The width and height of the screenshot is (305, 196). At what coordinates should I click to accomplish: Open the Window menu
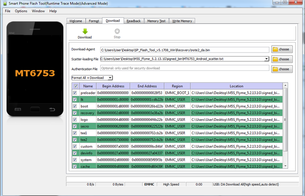click(38, 11)
